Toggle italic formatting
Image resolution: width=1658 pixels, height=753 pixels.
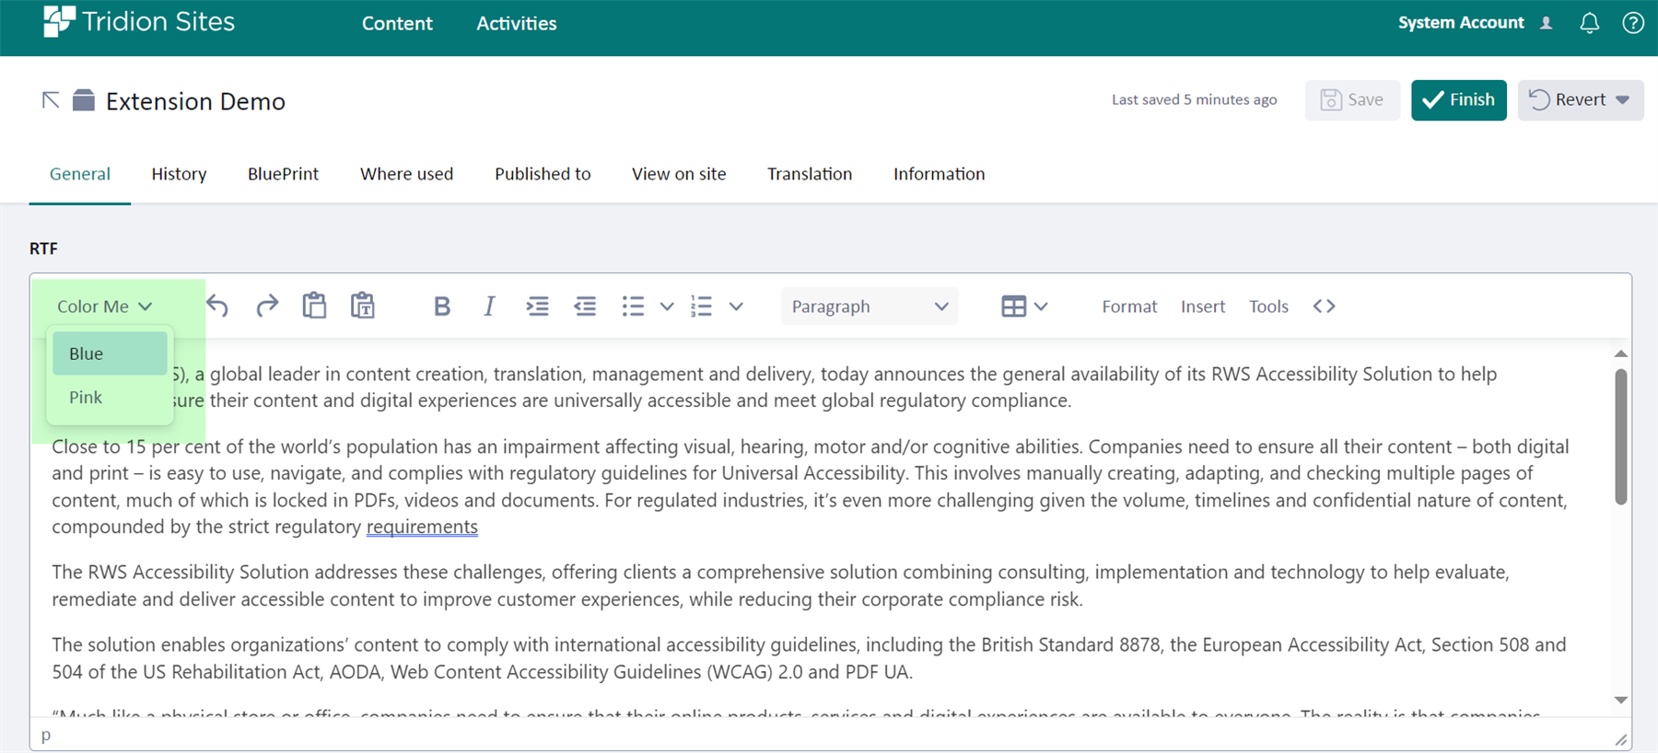(489, 307)
